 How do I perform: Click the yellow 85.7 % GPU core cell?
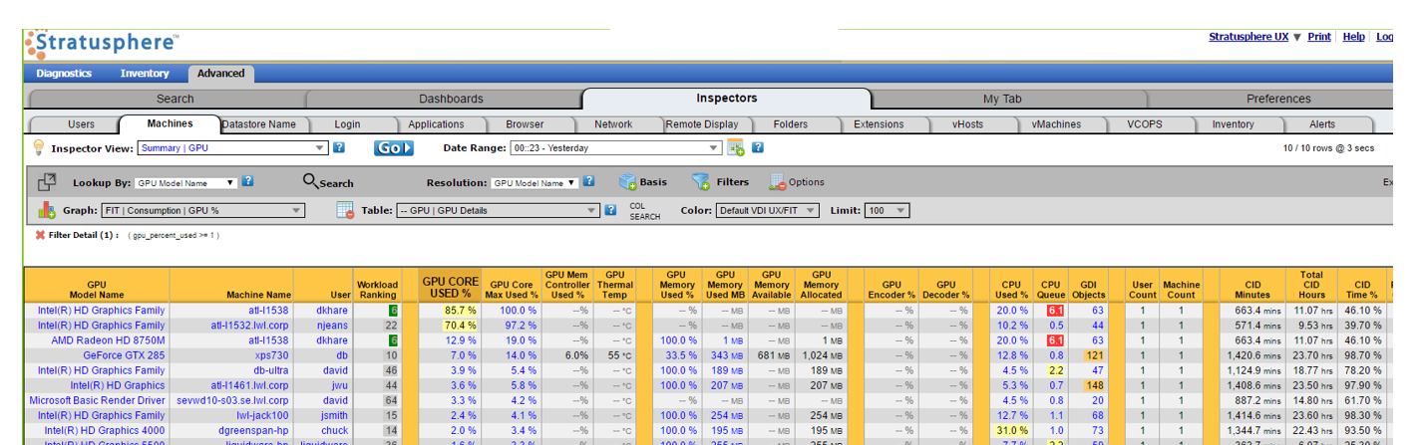tap(449, 311)
